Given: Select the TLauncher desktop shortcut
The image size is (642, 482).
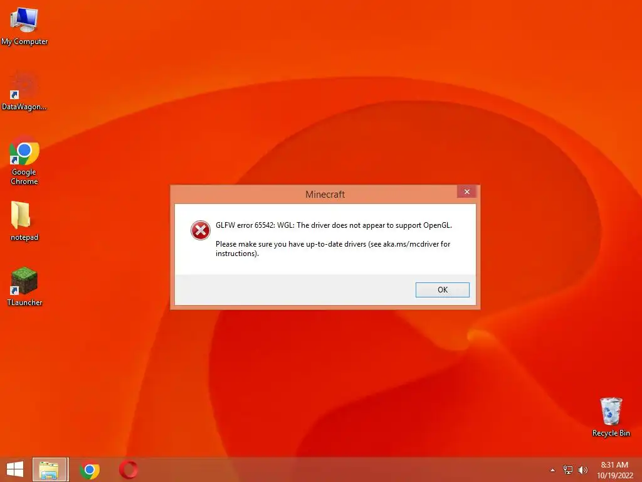Looking at the screenshot, I should click(24, 286).
